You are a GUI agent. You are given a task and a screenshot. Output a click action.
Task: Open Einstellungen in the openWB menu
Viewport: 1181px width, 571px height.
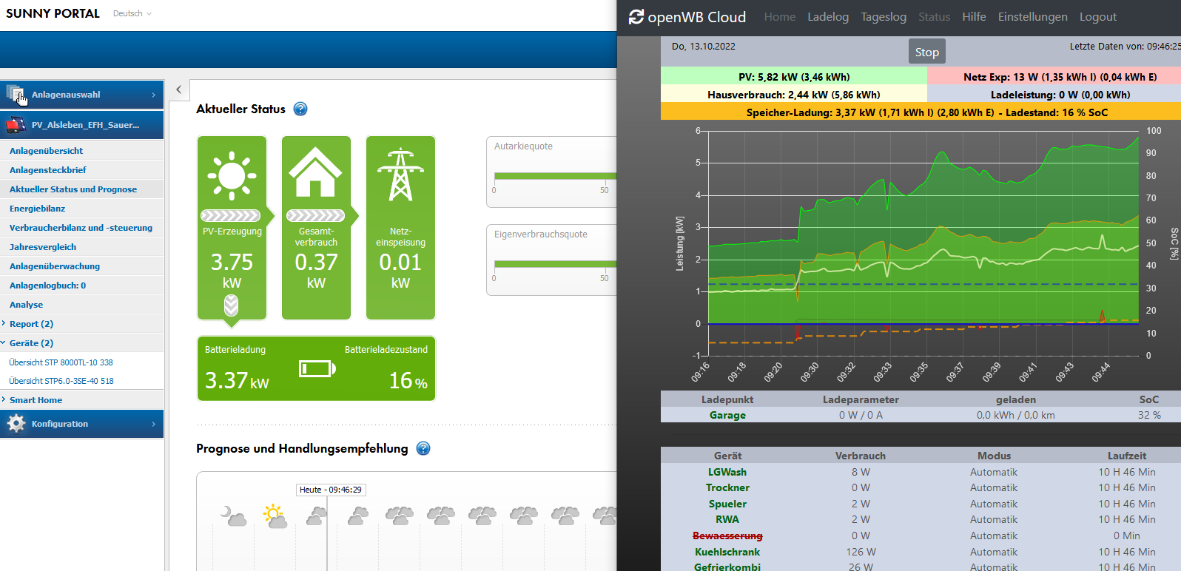pos(1032,17)
